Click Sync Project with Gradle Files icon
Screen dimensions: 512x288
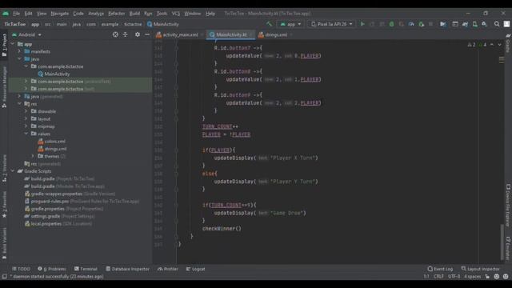[465, 24]
